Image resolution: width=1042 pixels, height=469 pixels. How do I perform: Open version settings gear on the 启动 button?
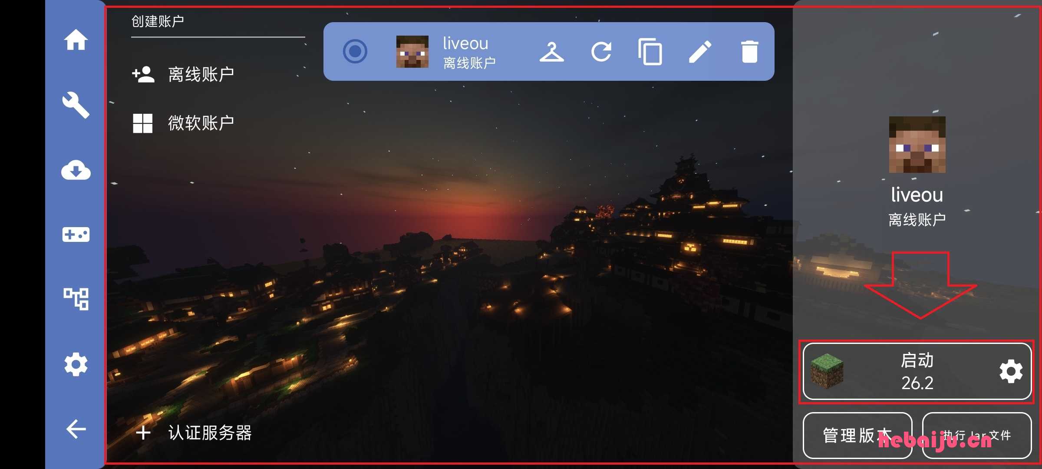coord(1011,371)
